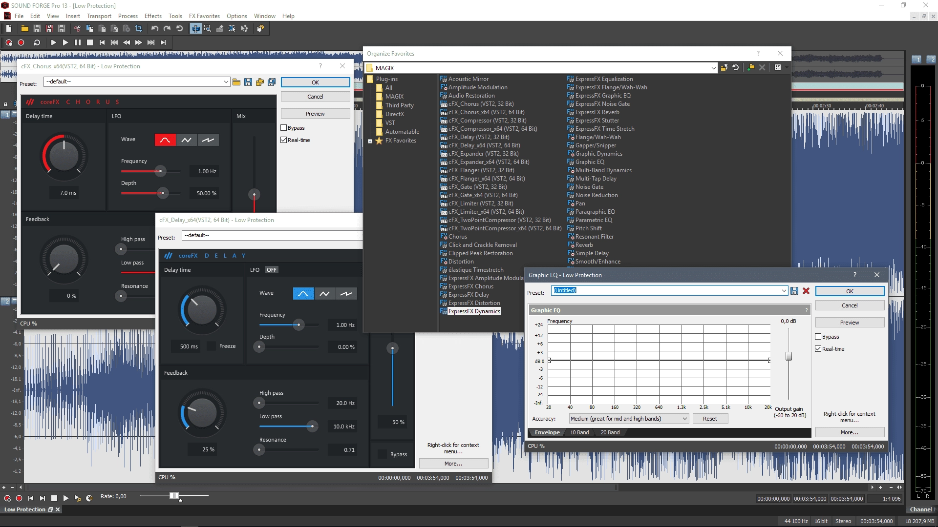Click the What's This help icon

pos(260,28)
